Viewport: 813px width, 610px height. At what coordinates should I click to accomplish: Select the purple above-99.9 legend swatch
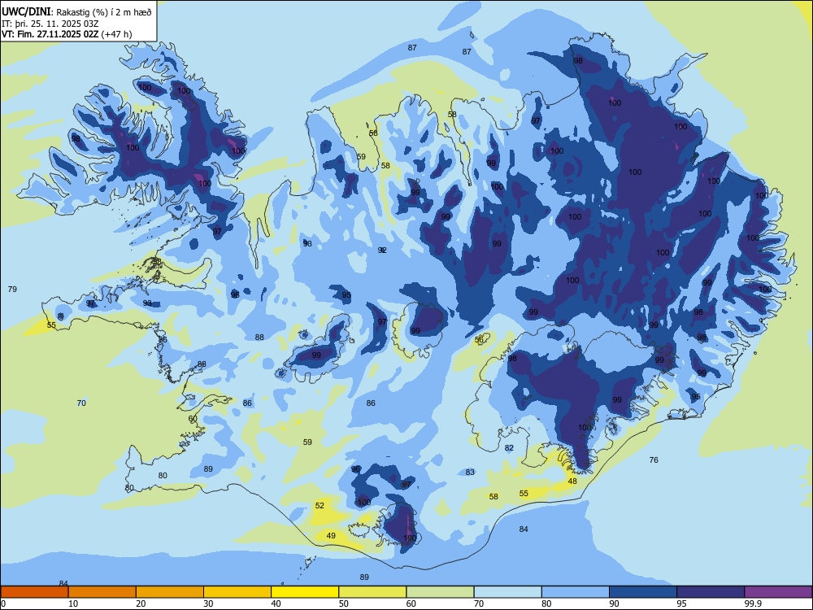click(x=778, y=592)
